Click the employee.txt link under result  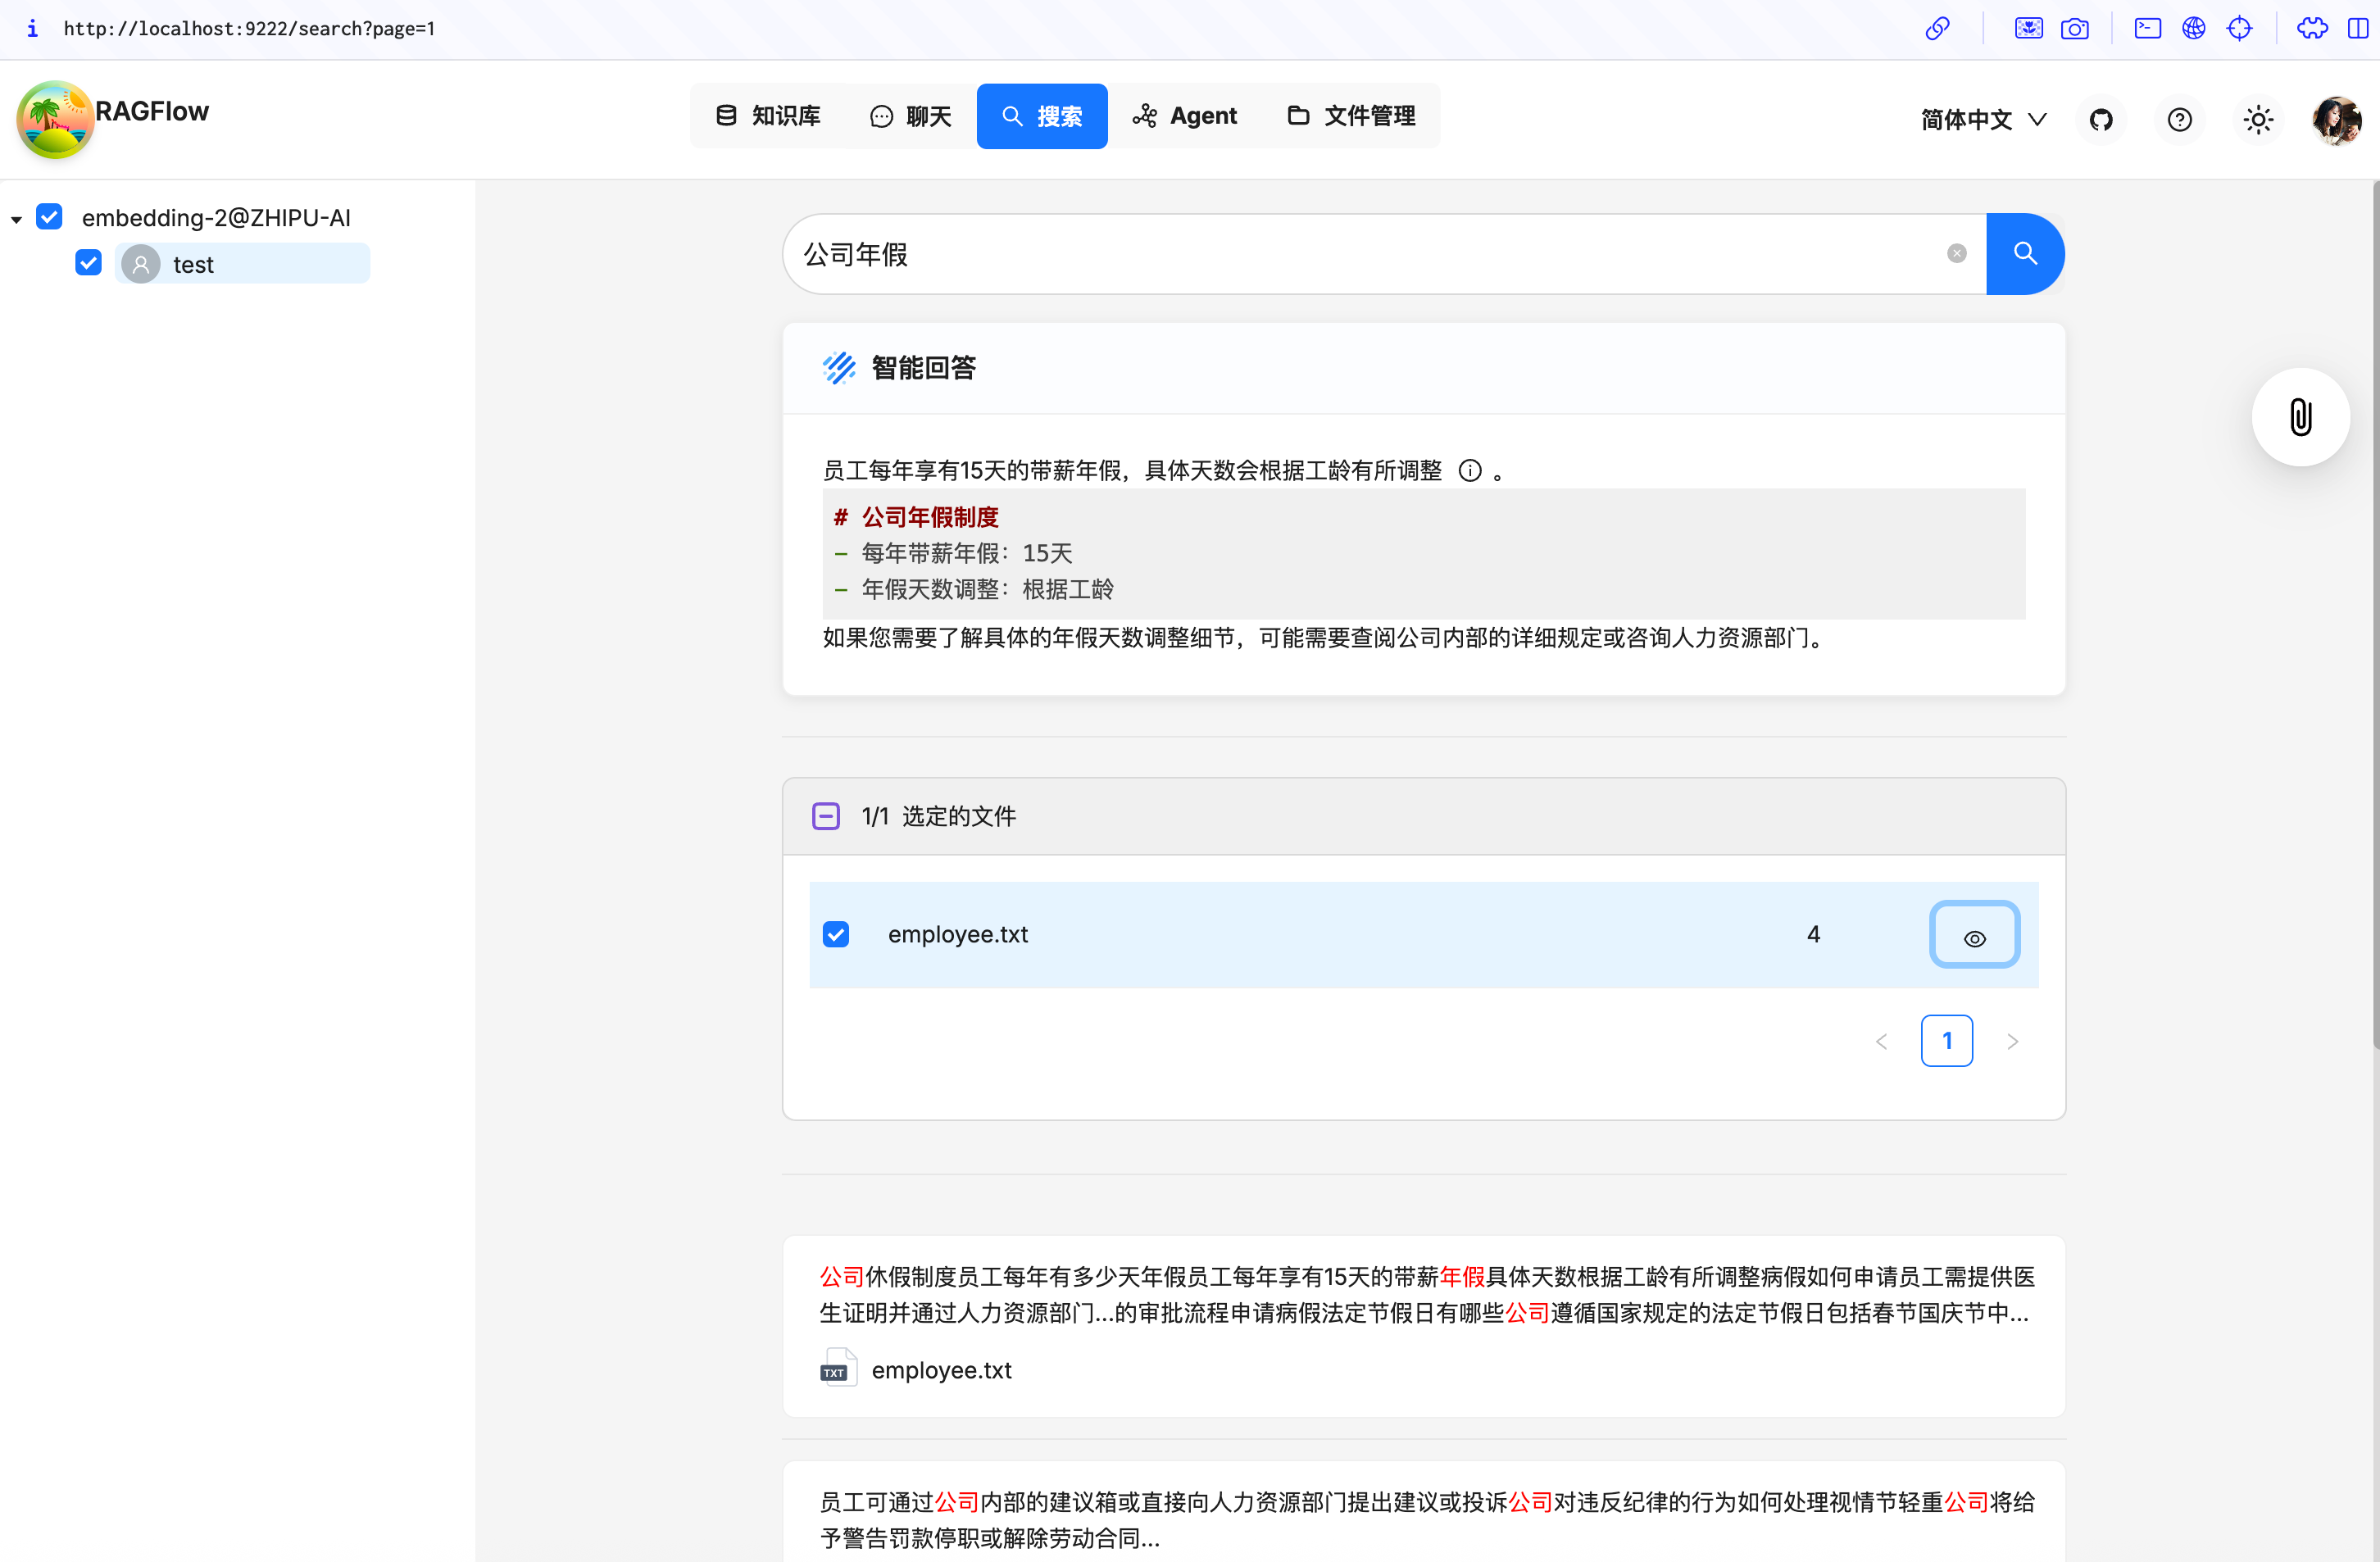(940, 1370)
